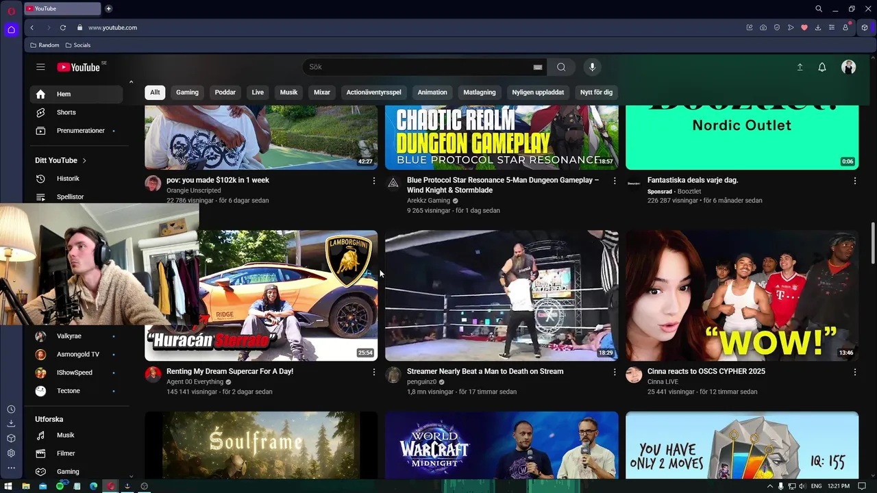Open 'Filmer' under Utforska
This screenshot has width=877, height=493.
pyautogui.click(x=77, y=453)
